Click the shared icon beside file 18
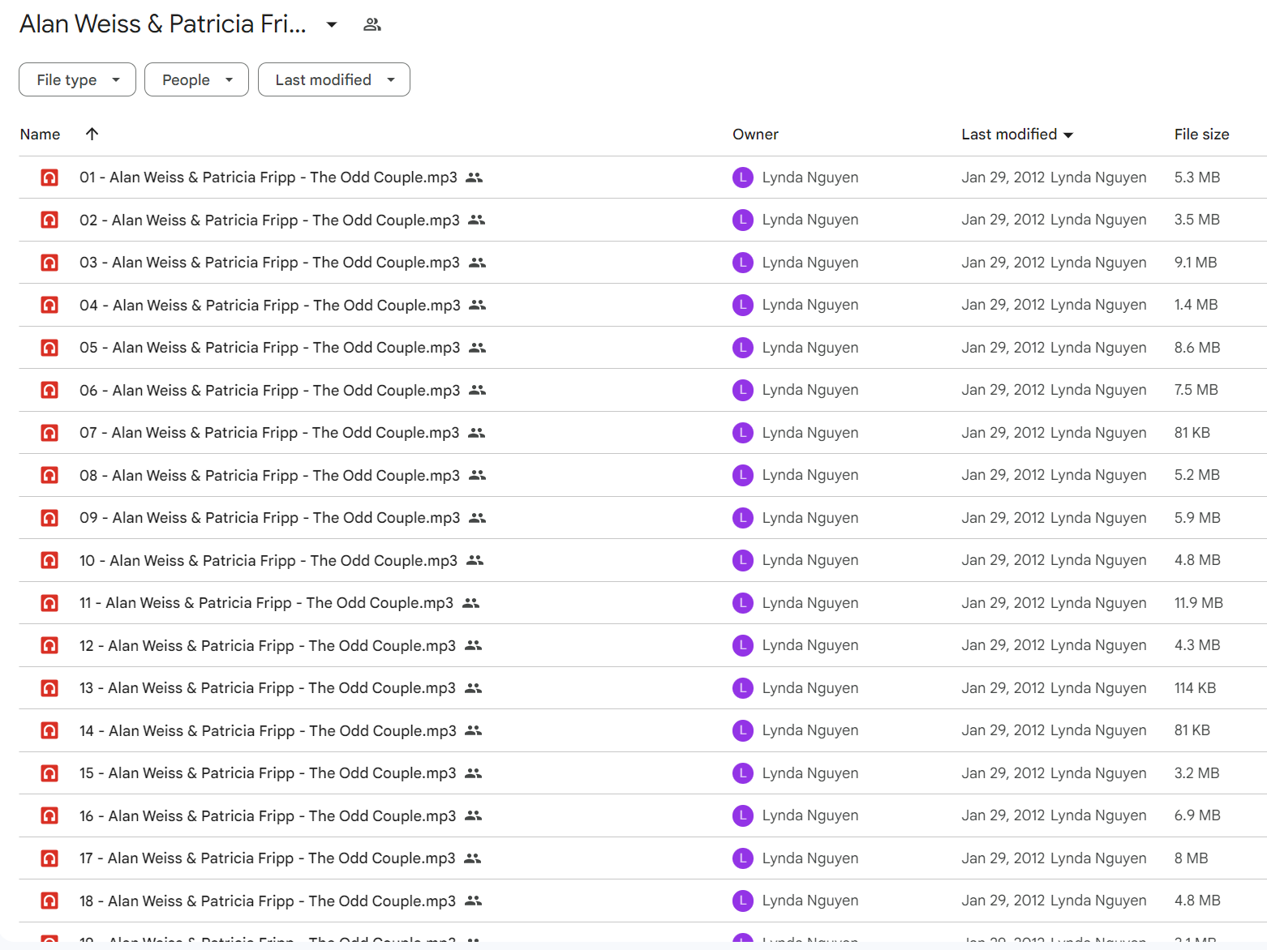This screenshot has height=950, width=1267. coord(473,901)
